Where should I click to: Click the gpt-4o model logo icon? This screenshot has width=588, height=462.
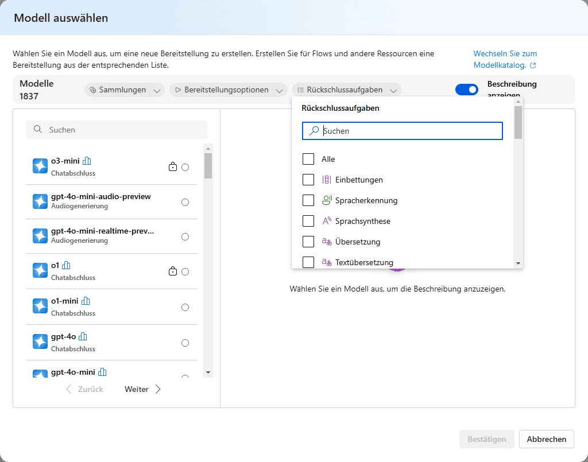click(39, 341)
